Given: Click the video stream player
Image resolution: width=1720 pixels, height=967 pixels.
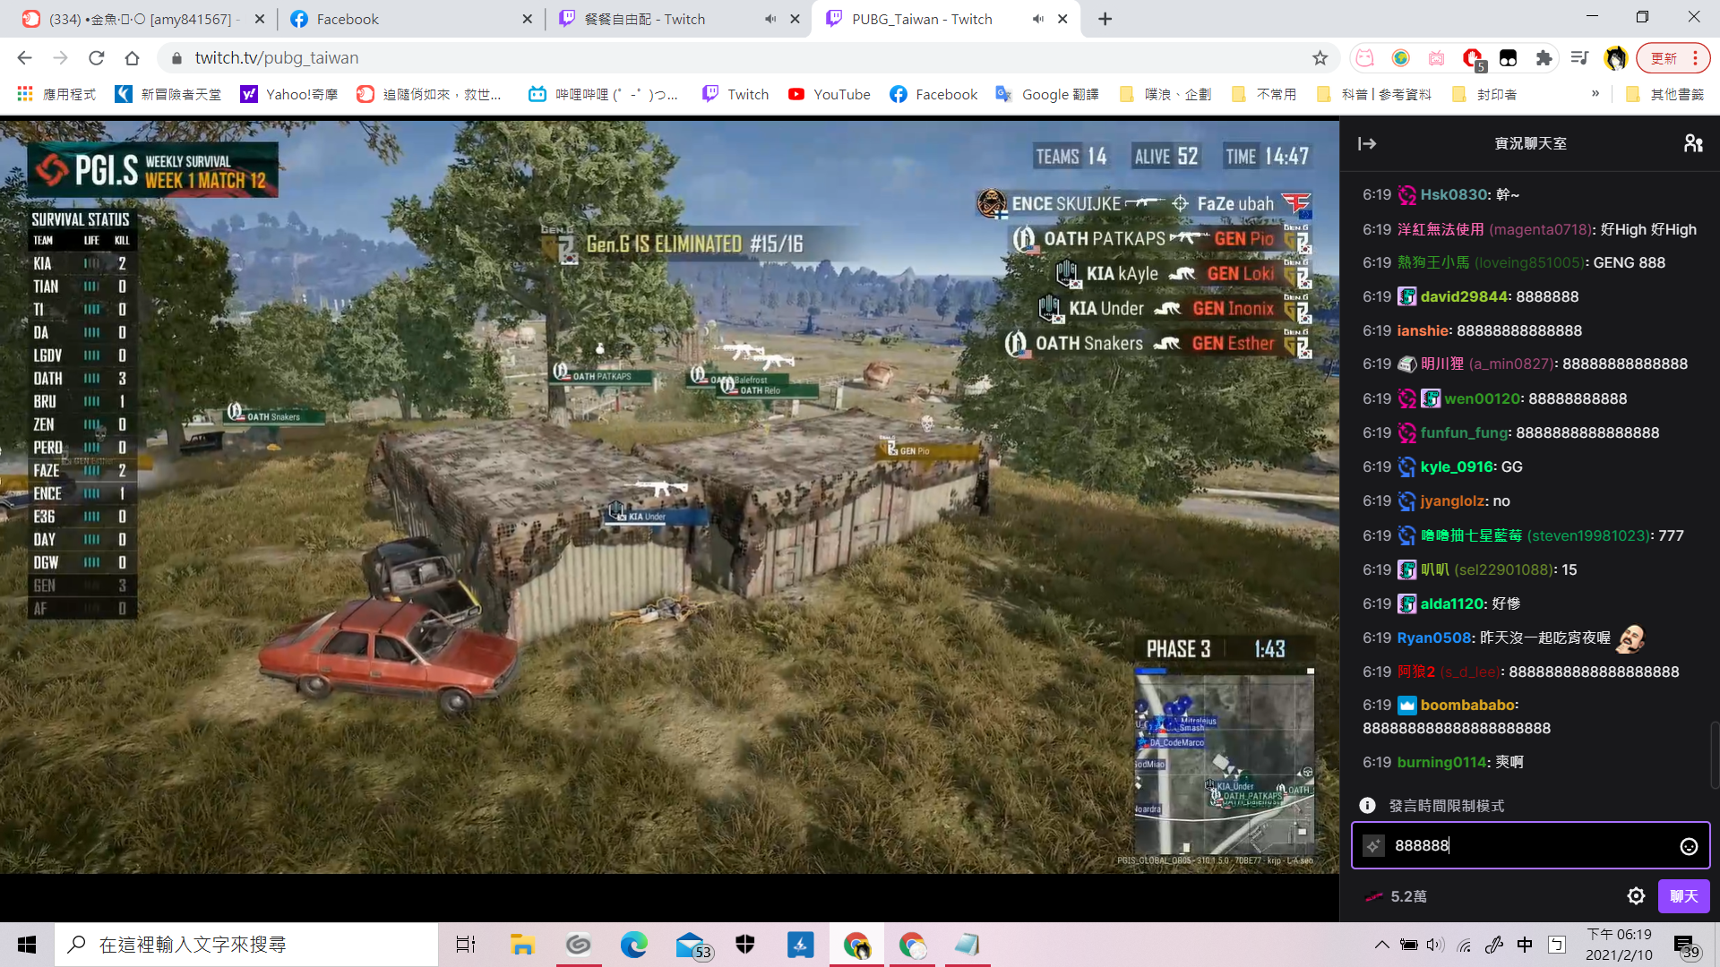Looking at the screenshot, I should 669,497.
